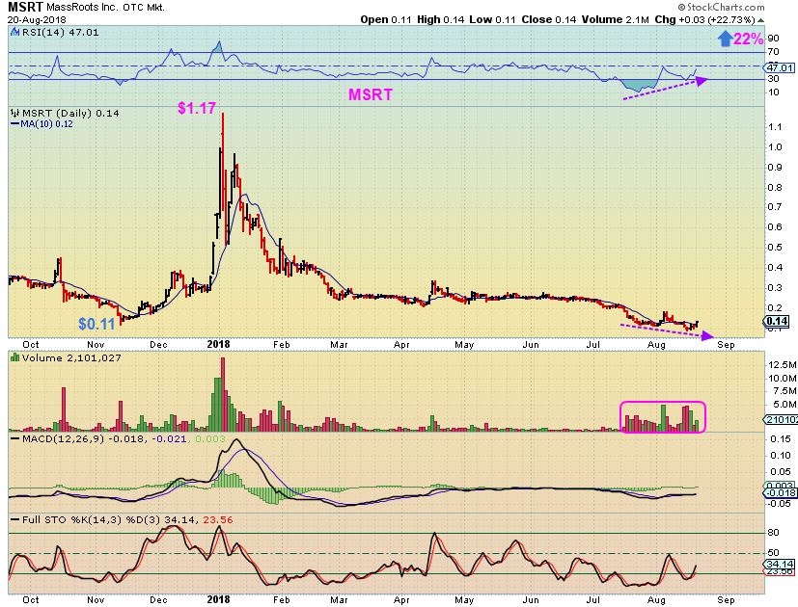Click the 80 level label on stochastic axis
Screen dimensions: 798x607
[x=773, y=532]
